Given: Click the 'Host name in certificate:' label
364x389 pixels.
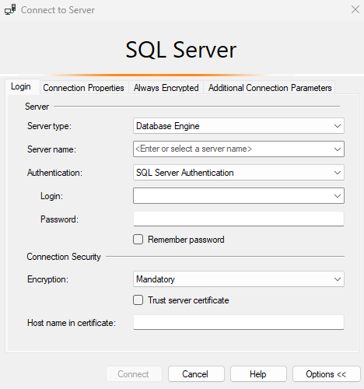Looking at the screenshot, I should click(x=72, y=323).
